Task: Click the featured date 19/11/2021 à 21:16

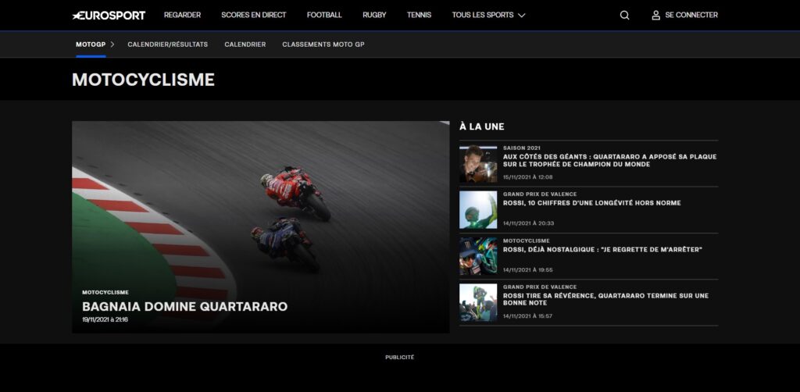Action: click(x=105, y=319)
